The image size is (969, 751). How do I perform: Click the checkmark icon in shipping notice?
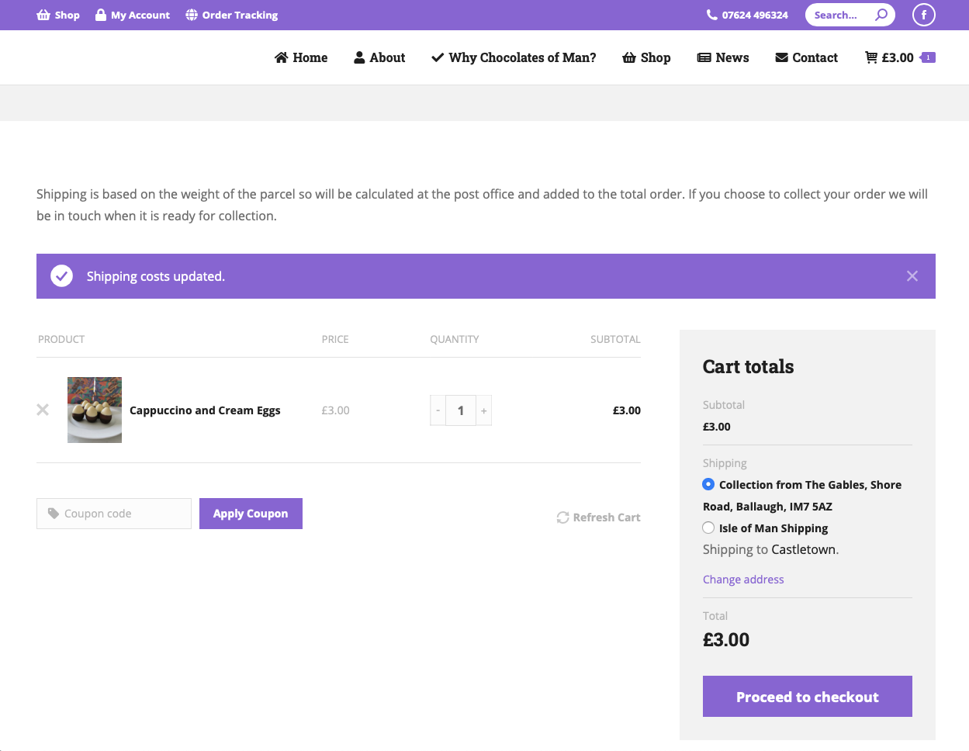pyautogui.click(x=61, y=276)
